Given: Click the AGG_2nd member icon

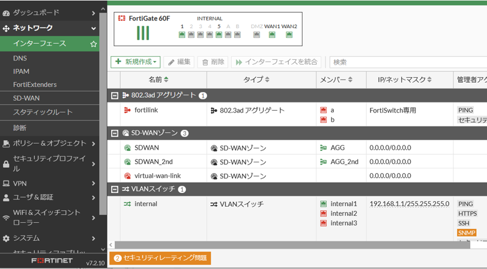Looking at the screenshot, I should (x=323, y=162).
